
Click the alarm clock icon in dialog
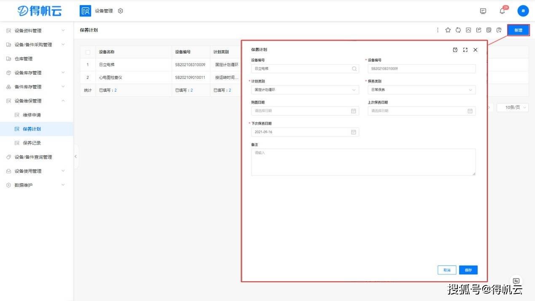coord(455,50)
